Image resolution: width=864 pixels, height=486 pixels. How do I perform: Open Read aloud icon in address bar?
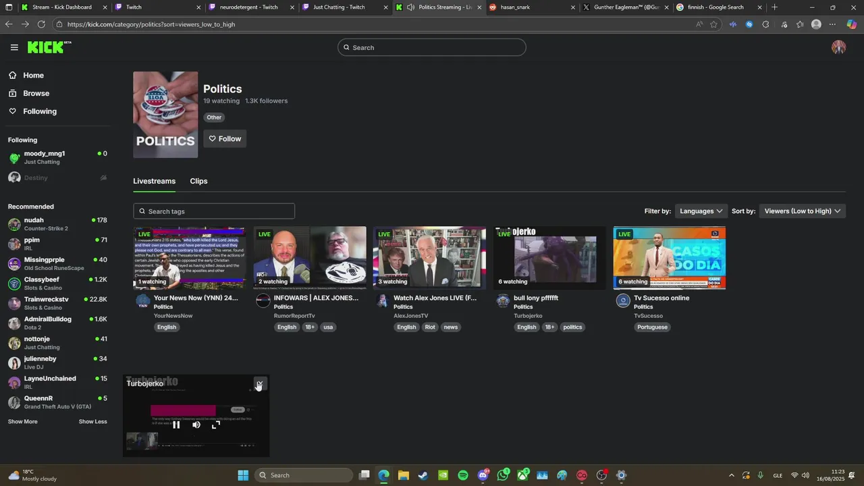[699, 24]
